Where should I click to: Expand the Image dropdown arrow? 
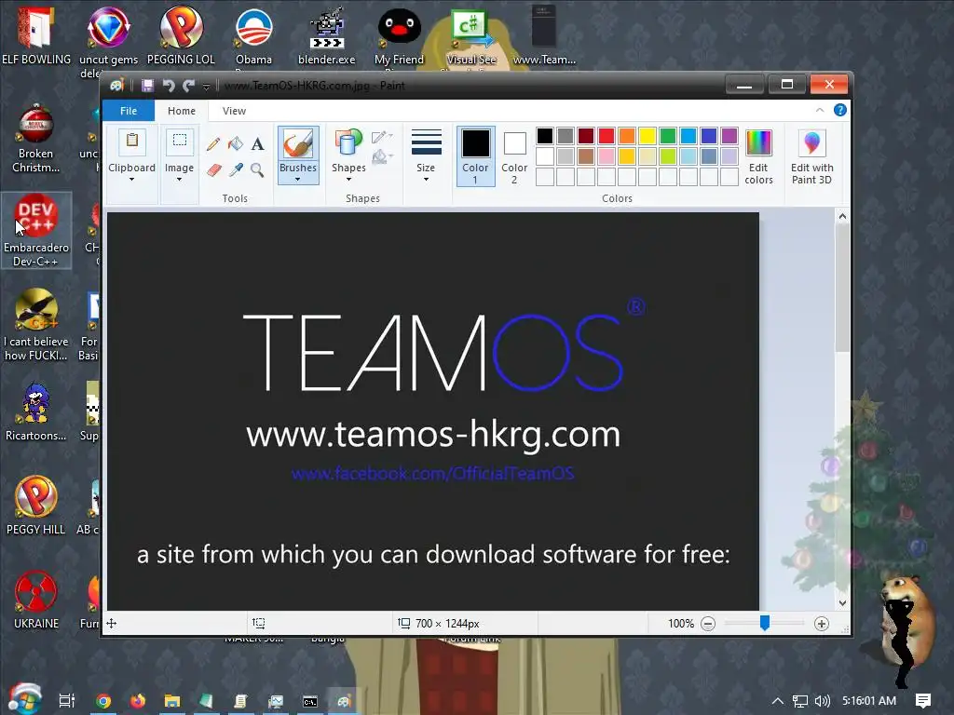[x=180, y=180]
